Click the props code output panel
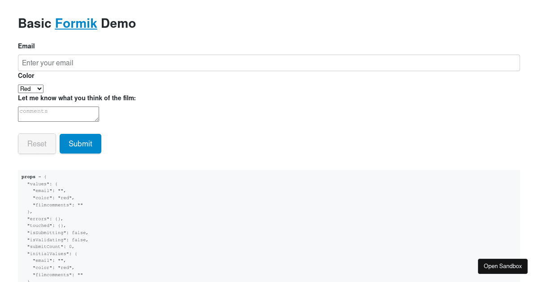The height and width of the screenshot is (282, 538). click(x=269, y=224)
